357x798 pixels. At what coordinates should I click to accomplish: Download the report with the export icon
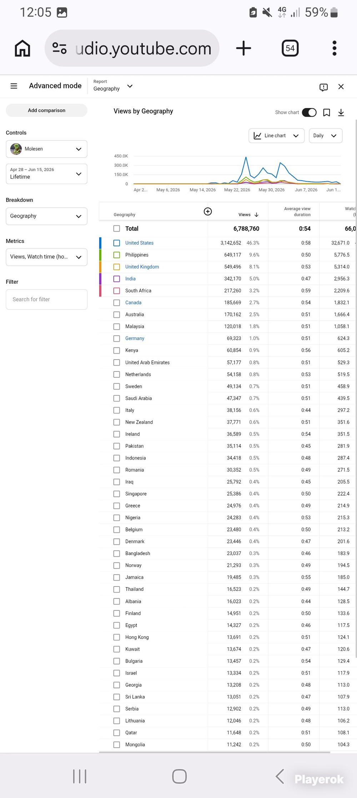tap(341, 113)
